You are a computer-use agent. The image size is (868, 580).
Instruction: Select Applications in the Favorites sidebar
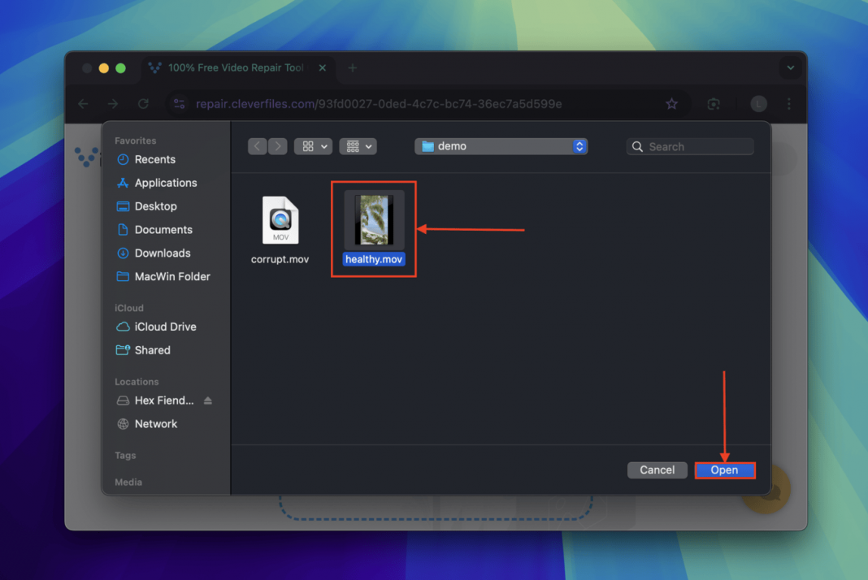coord(163,183)
